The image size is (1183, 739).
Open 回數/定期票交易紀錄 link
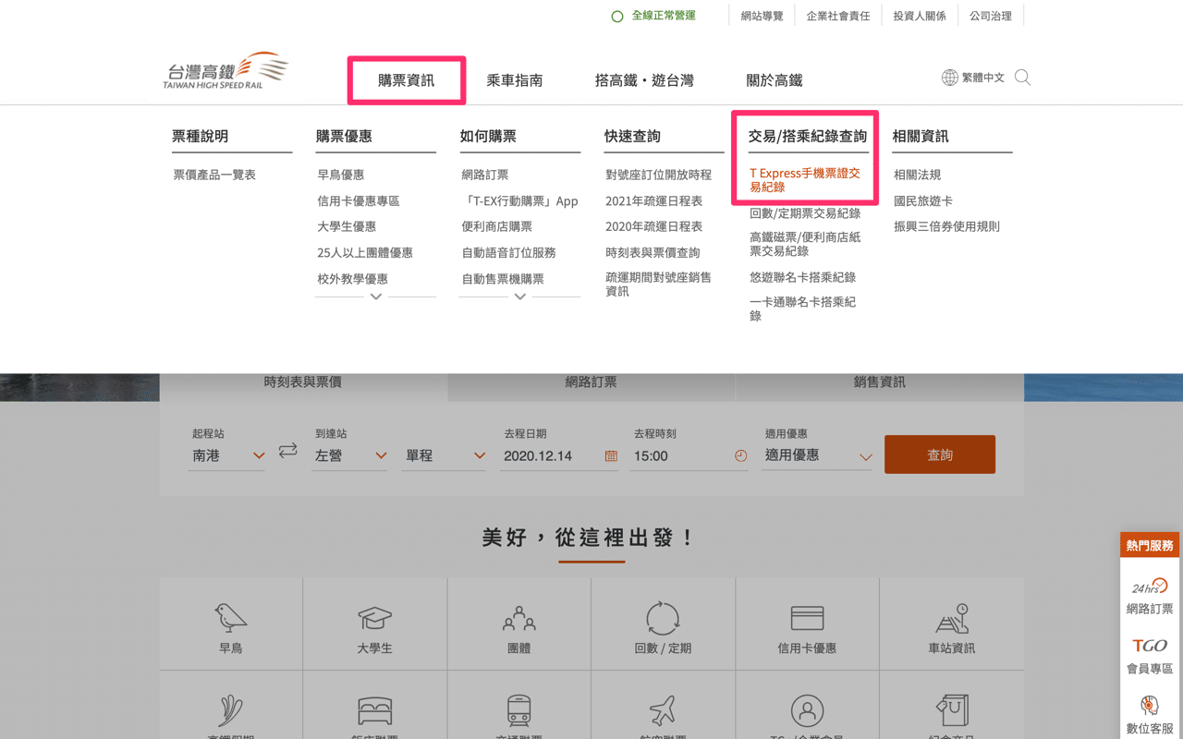coord(805,212)
